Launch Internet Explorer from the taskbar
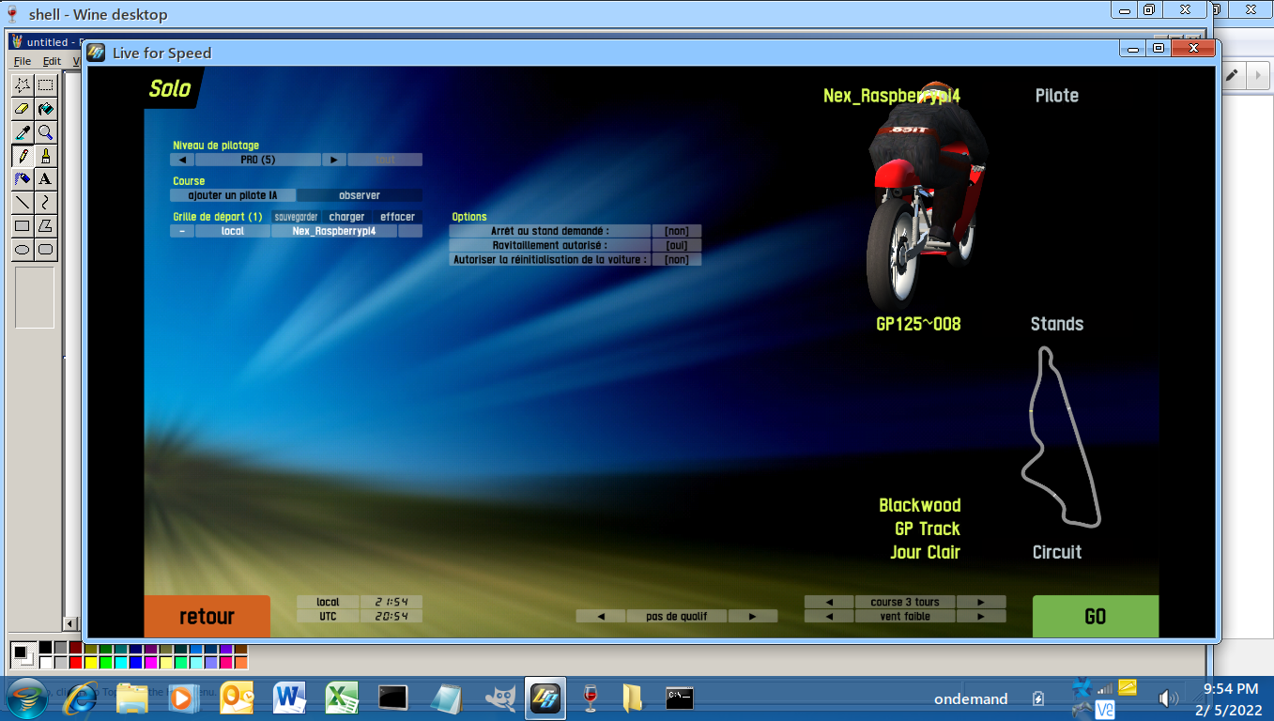This screenshot has width=1274, height=721. (80, 698)
